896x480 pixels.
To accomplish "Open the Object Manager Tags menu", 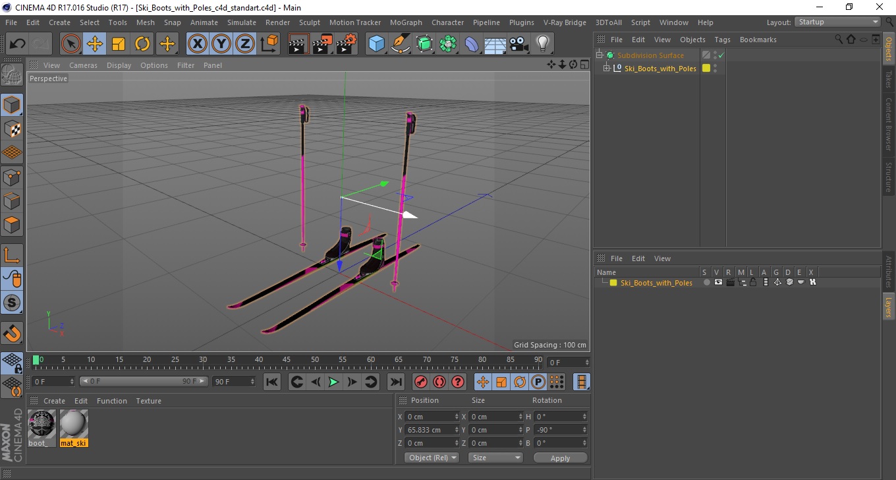I will pyautogui.click(x=722, y=40).
